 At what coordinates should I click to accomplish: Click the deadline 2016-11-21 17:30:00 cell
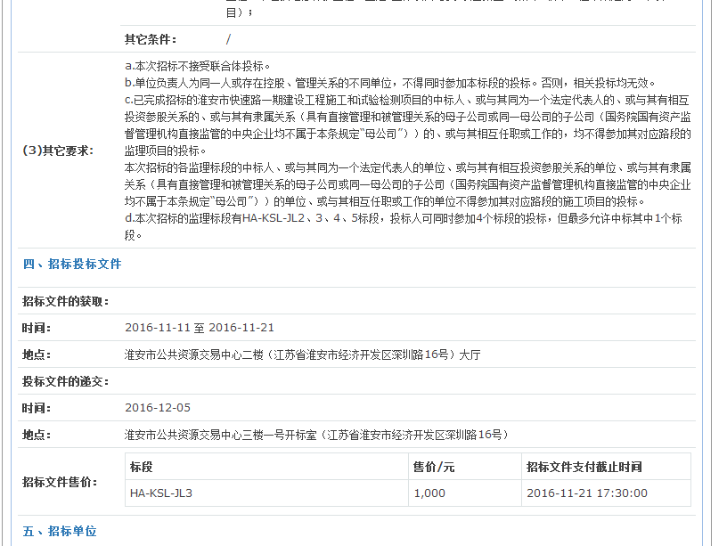[x=586, y=493]
